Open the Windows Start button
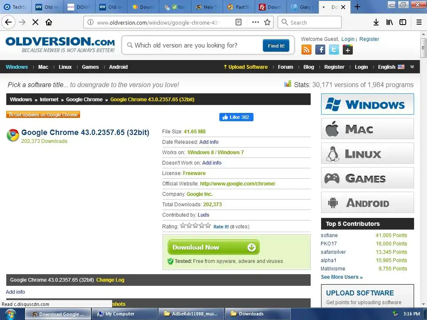This screenshot has height=320, width=427. (10, 314)
